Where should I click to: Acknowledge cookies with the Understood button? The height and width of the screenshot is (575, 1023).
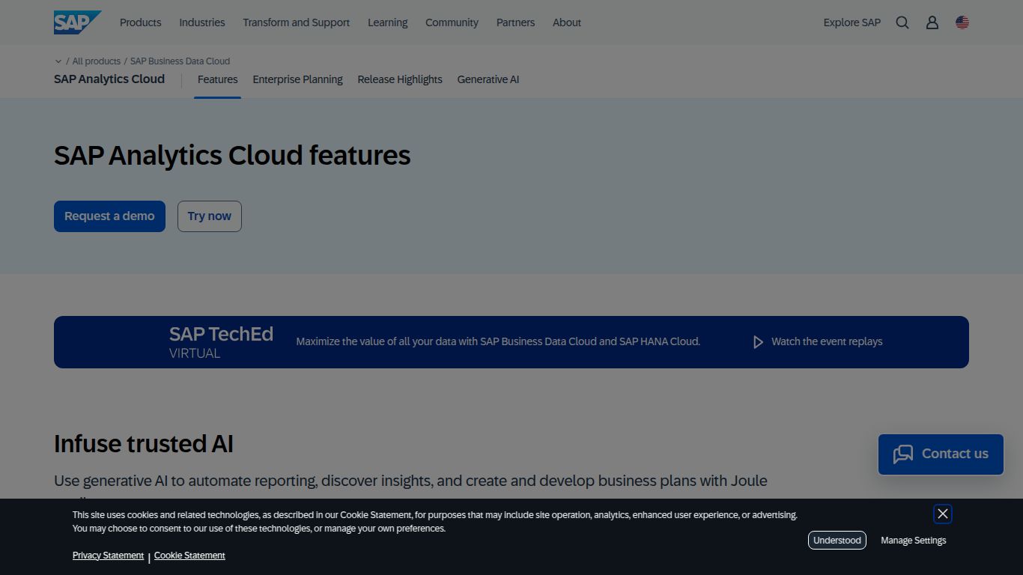837,540
